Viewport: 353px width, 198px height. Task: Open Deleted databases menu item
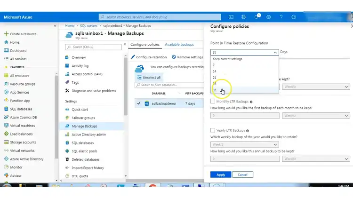85,159
